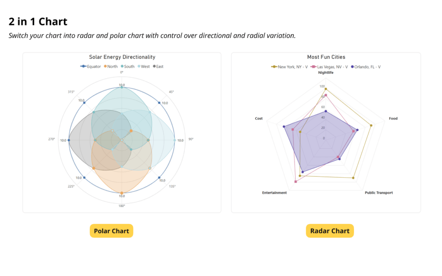The image size is (442, 276).
Task: Click the Polar Chart button
Action: coord(111,231)
